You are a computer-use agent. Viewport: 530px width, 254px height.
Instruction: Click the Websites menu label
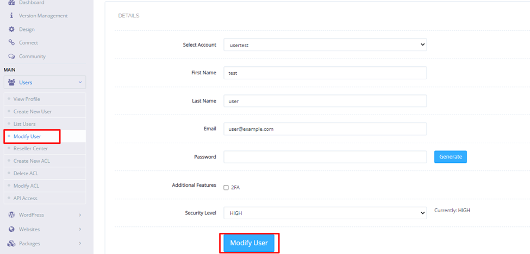pos(29,230)
